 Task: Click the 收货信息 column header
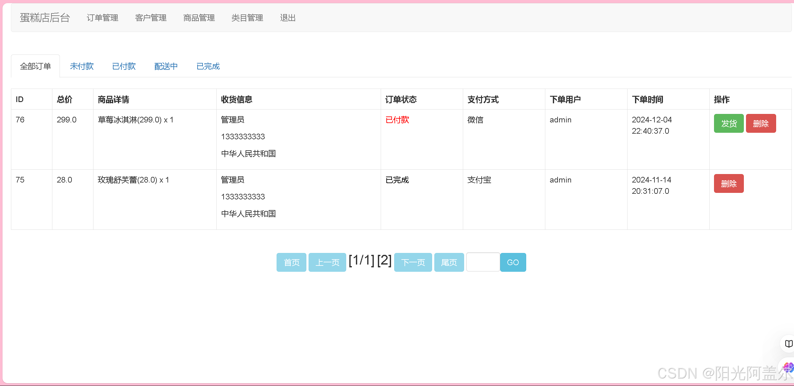[x=237, y=99]
